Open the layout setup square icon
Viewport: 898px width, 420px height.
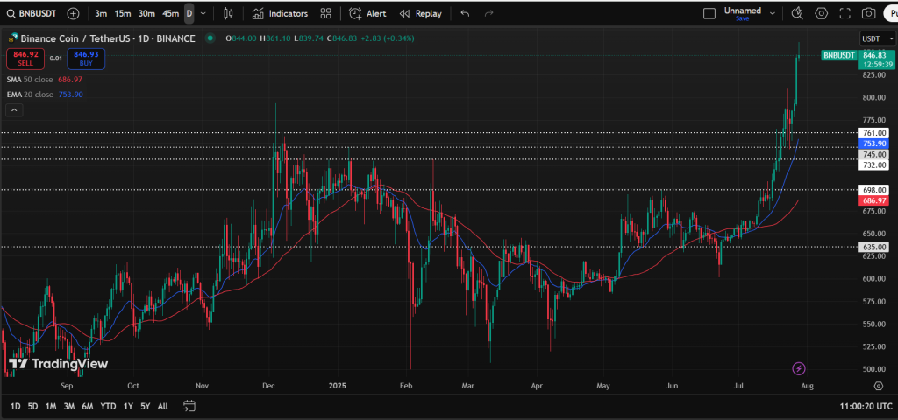[x=709, y=13]
